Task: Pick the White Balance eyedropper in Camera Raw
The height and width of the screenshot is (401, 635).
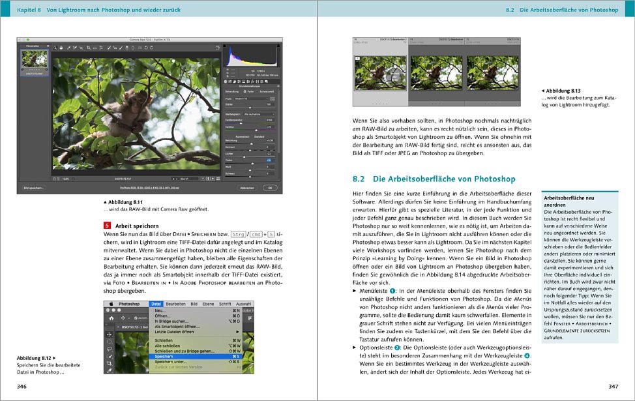Action: [x=69, y=48]
